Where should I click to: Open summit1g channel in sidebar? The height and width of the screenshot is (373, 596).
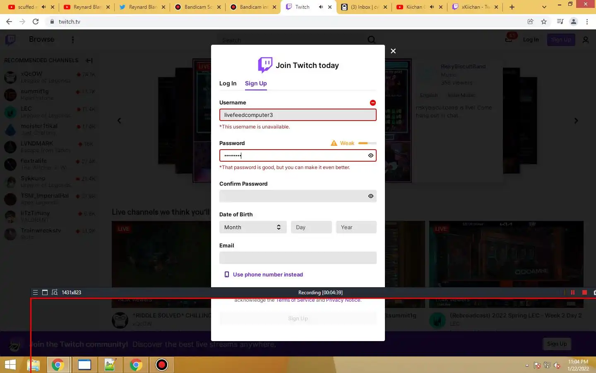coord(50,94)
